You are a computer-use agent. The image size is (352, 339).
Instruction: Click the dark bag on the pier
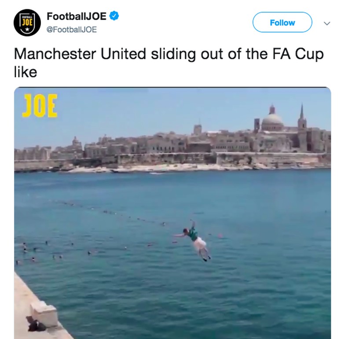point(36,324)
